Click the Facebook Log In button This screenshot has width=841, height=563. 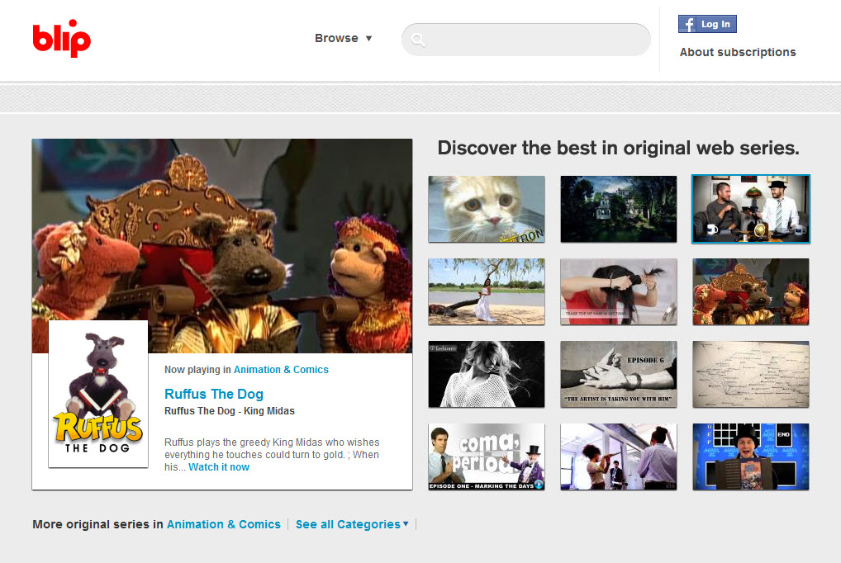coord(706,24)
